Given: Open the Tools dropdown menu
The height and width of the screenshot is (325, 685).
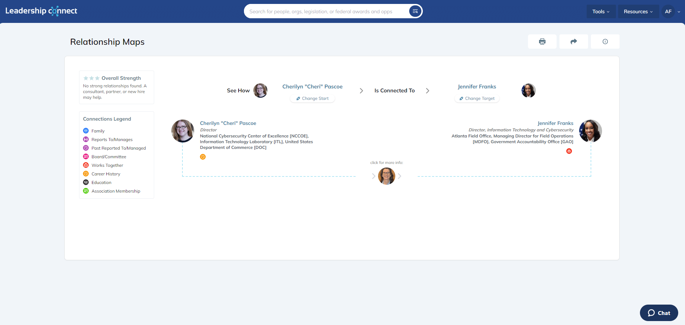Looking at the screenshot, I should (601, 11).
